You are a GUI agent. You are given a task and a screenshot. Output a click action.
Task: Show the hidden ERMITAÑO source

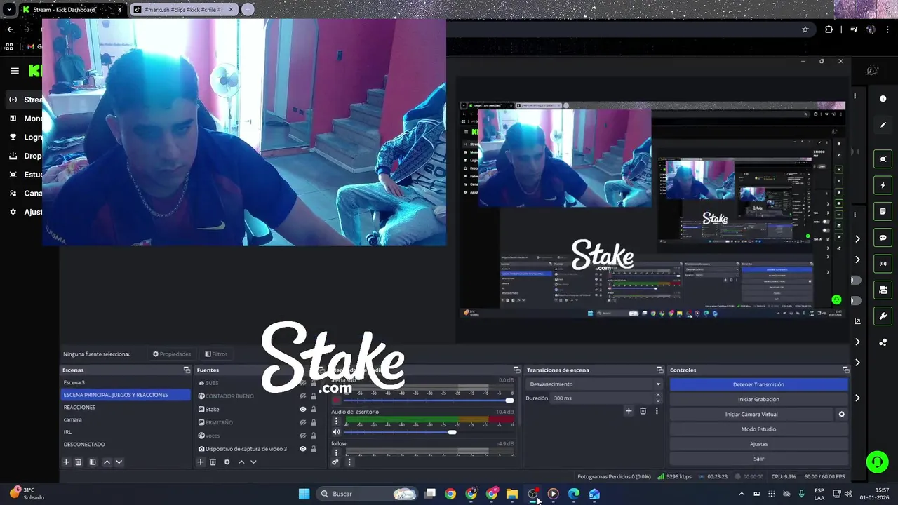(303, 422)
